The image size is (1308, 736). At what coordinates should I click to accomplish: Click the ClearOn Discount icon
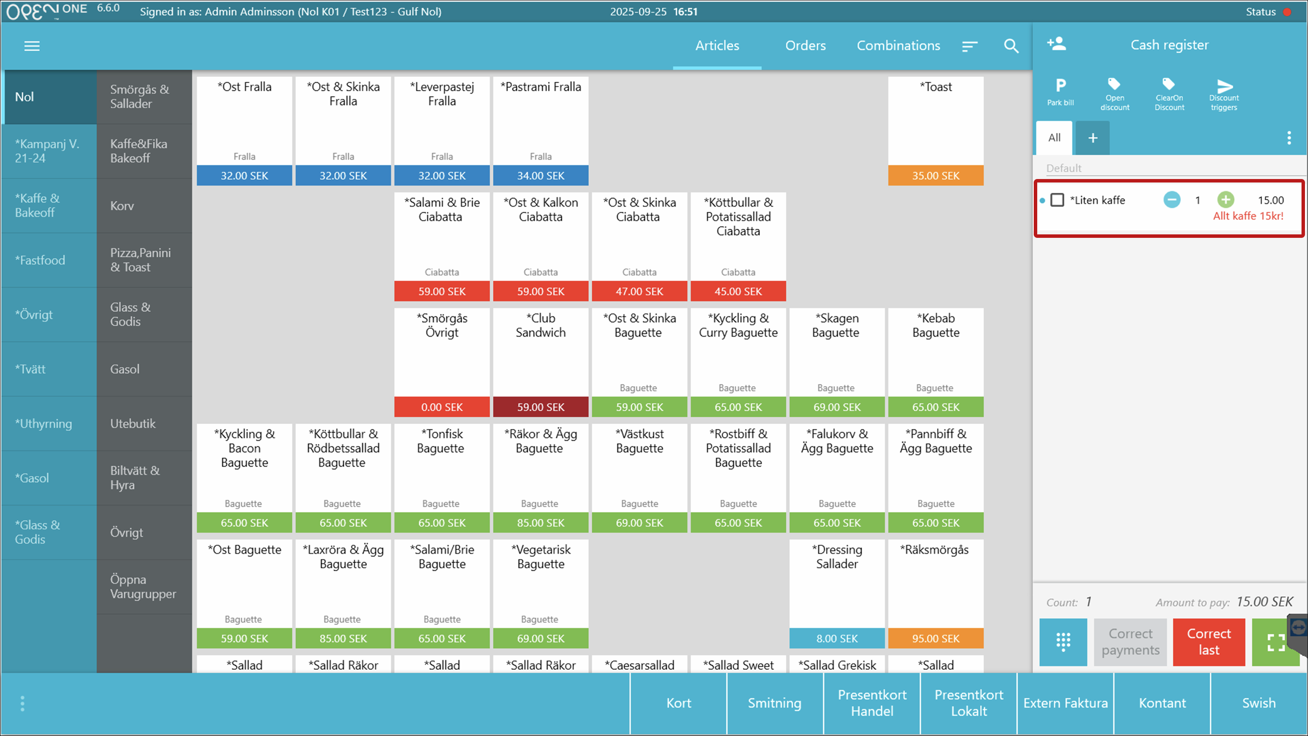tap(1169, 93)
